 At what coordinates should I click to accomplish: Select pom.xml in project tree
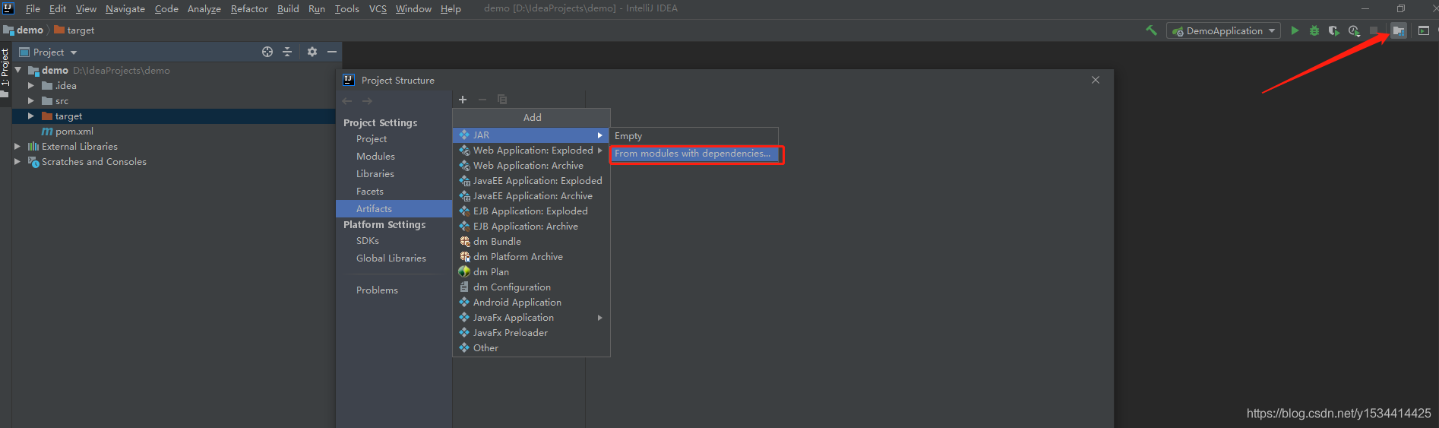coord(68,132)
